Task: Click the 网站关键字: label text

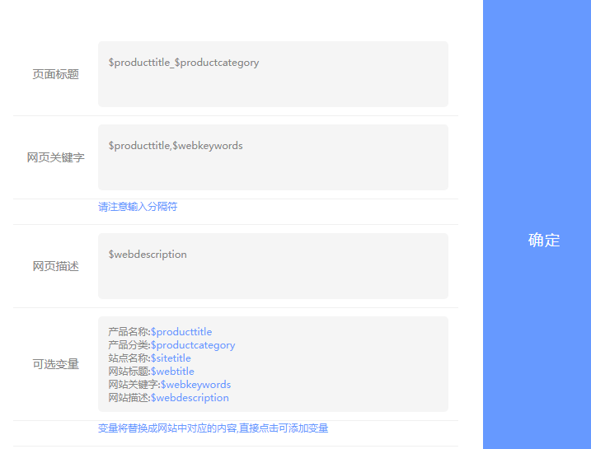Action: [134, 385]
